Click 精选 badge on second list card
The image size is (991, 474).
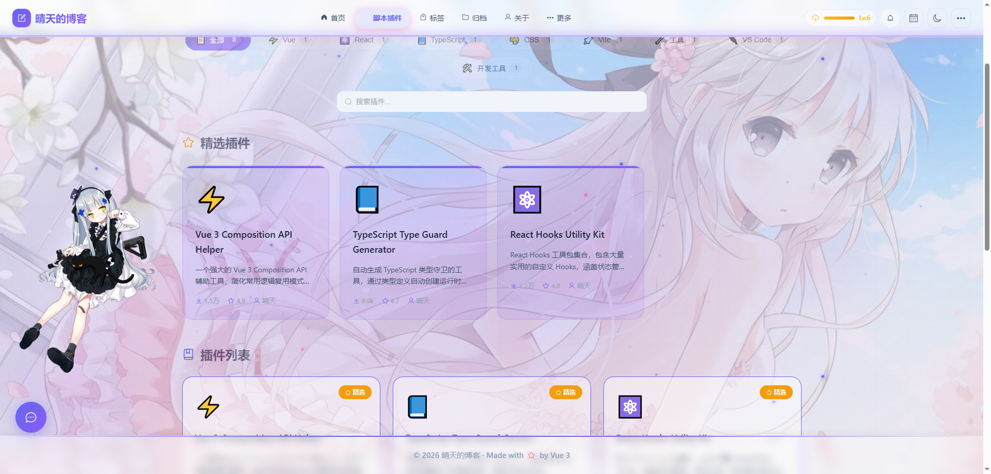[566, 393]
